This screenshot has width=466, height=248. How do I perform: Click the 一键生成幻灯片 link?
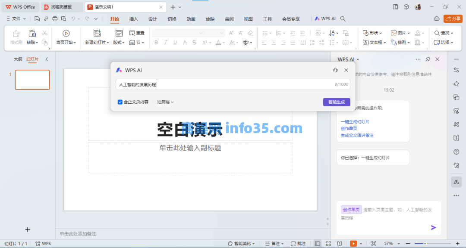355,121
